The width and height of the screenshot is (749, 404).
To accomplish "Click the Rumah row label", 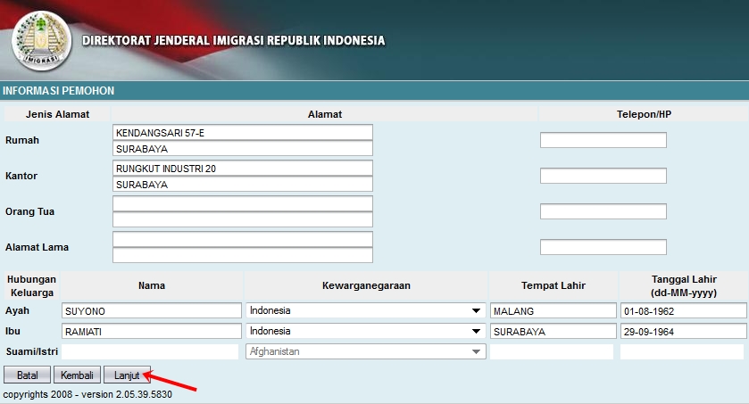I will point(22,140).
